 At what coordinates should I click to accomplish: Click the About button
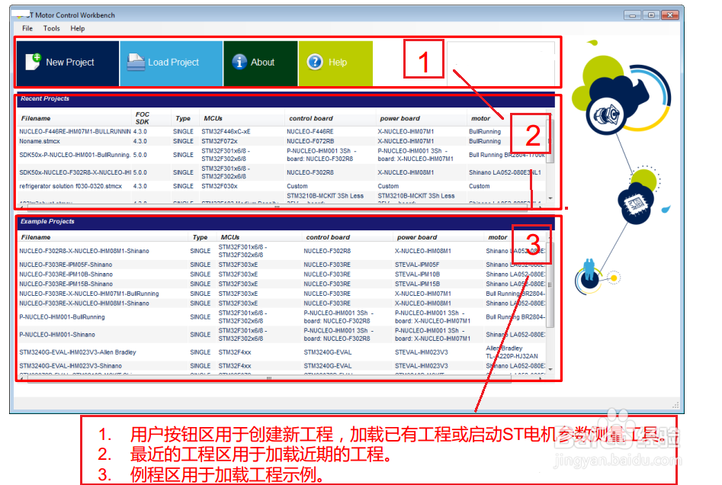click(x=261, y=63)
